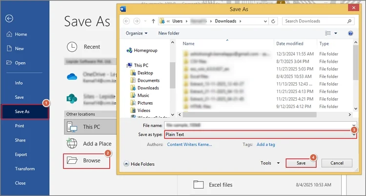
Task: Click Add a tag link
Action: pyautogui.click(x=265, y=144)
